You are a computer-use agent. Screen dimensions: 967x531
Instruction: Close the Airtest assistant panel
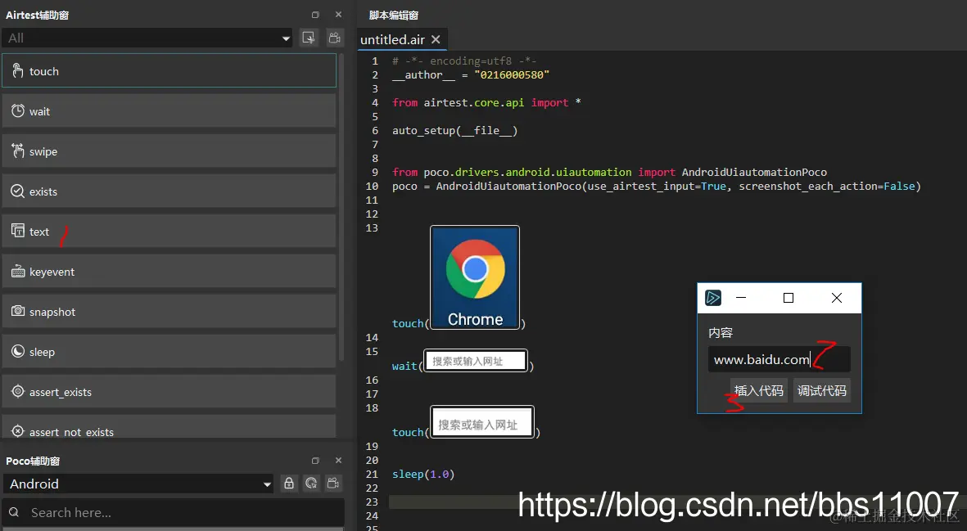pyautogui.click(x=339, y=15)
